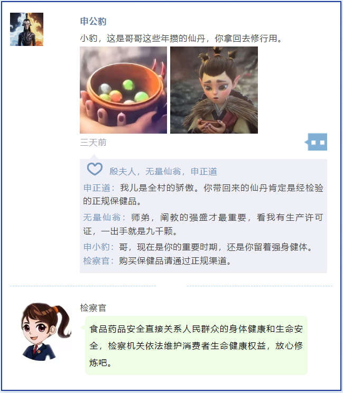
Task: Open 申正道 in the likes list
Action: (x=204, y=172)
